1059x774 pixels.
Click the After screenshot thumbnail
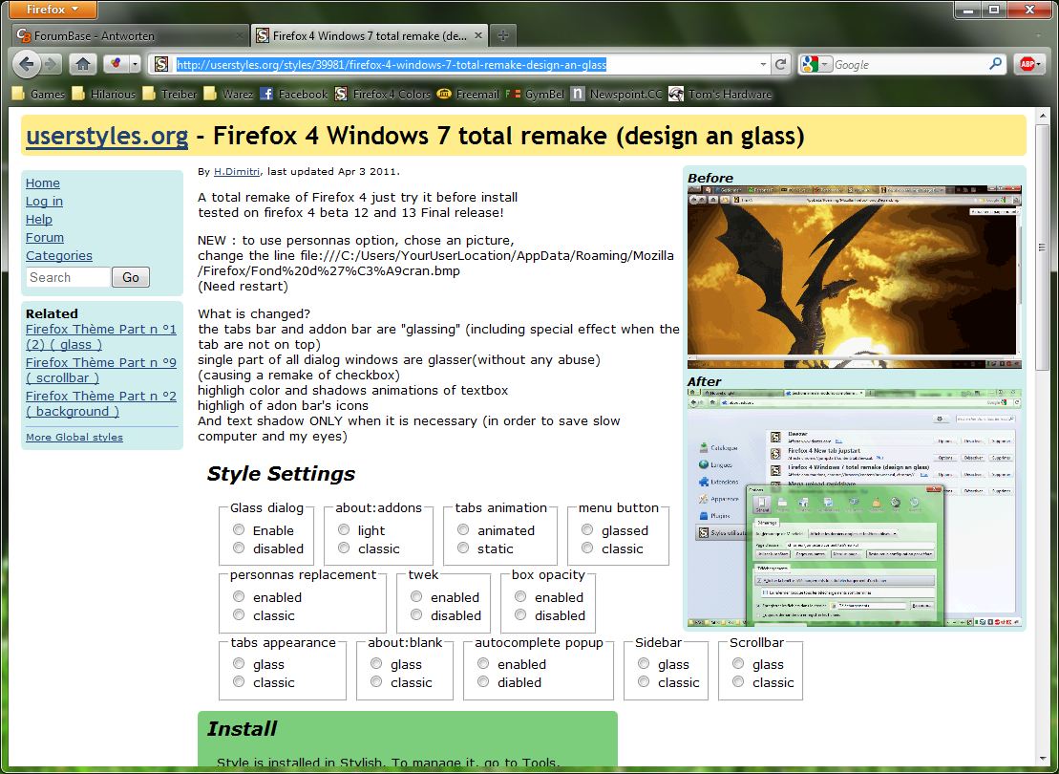coord(855,508)
